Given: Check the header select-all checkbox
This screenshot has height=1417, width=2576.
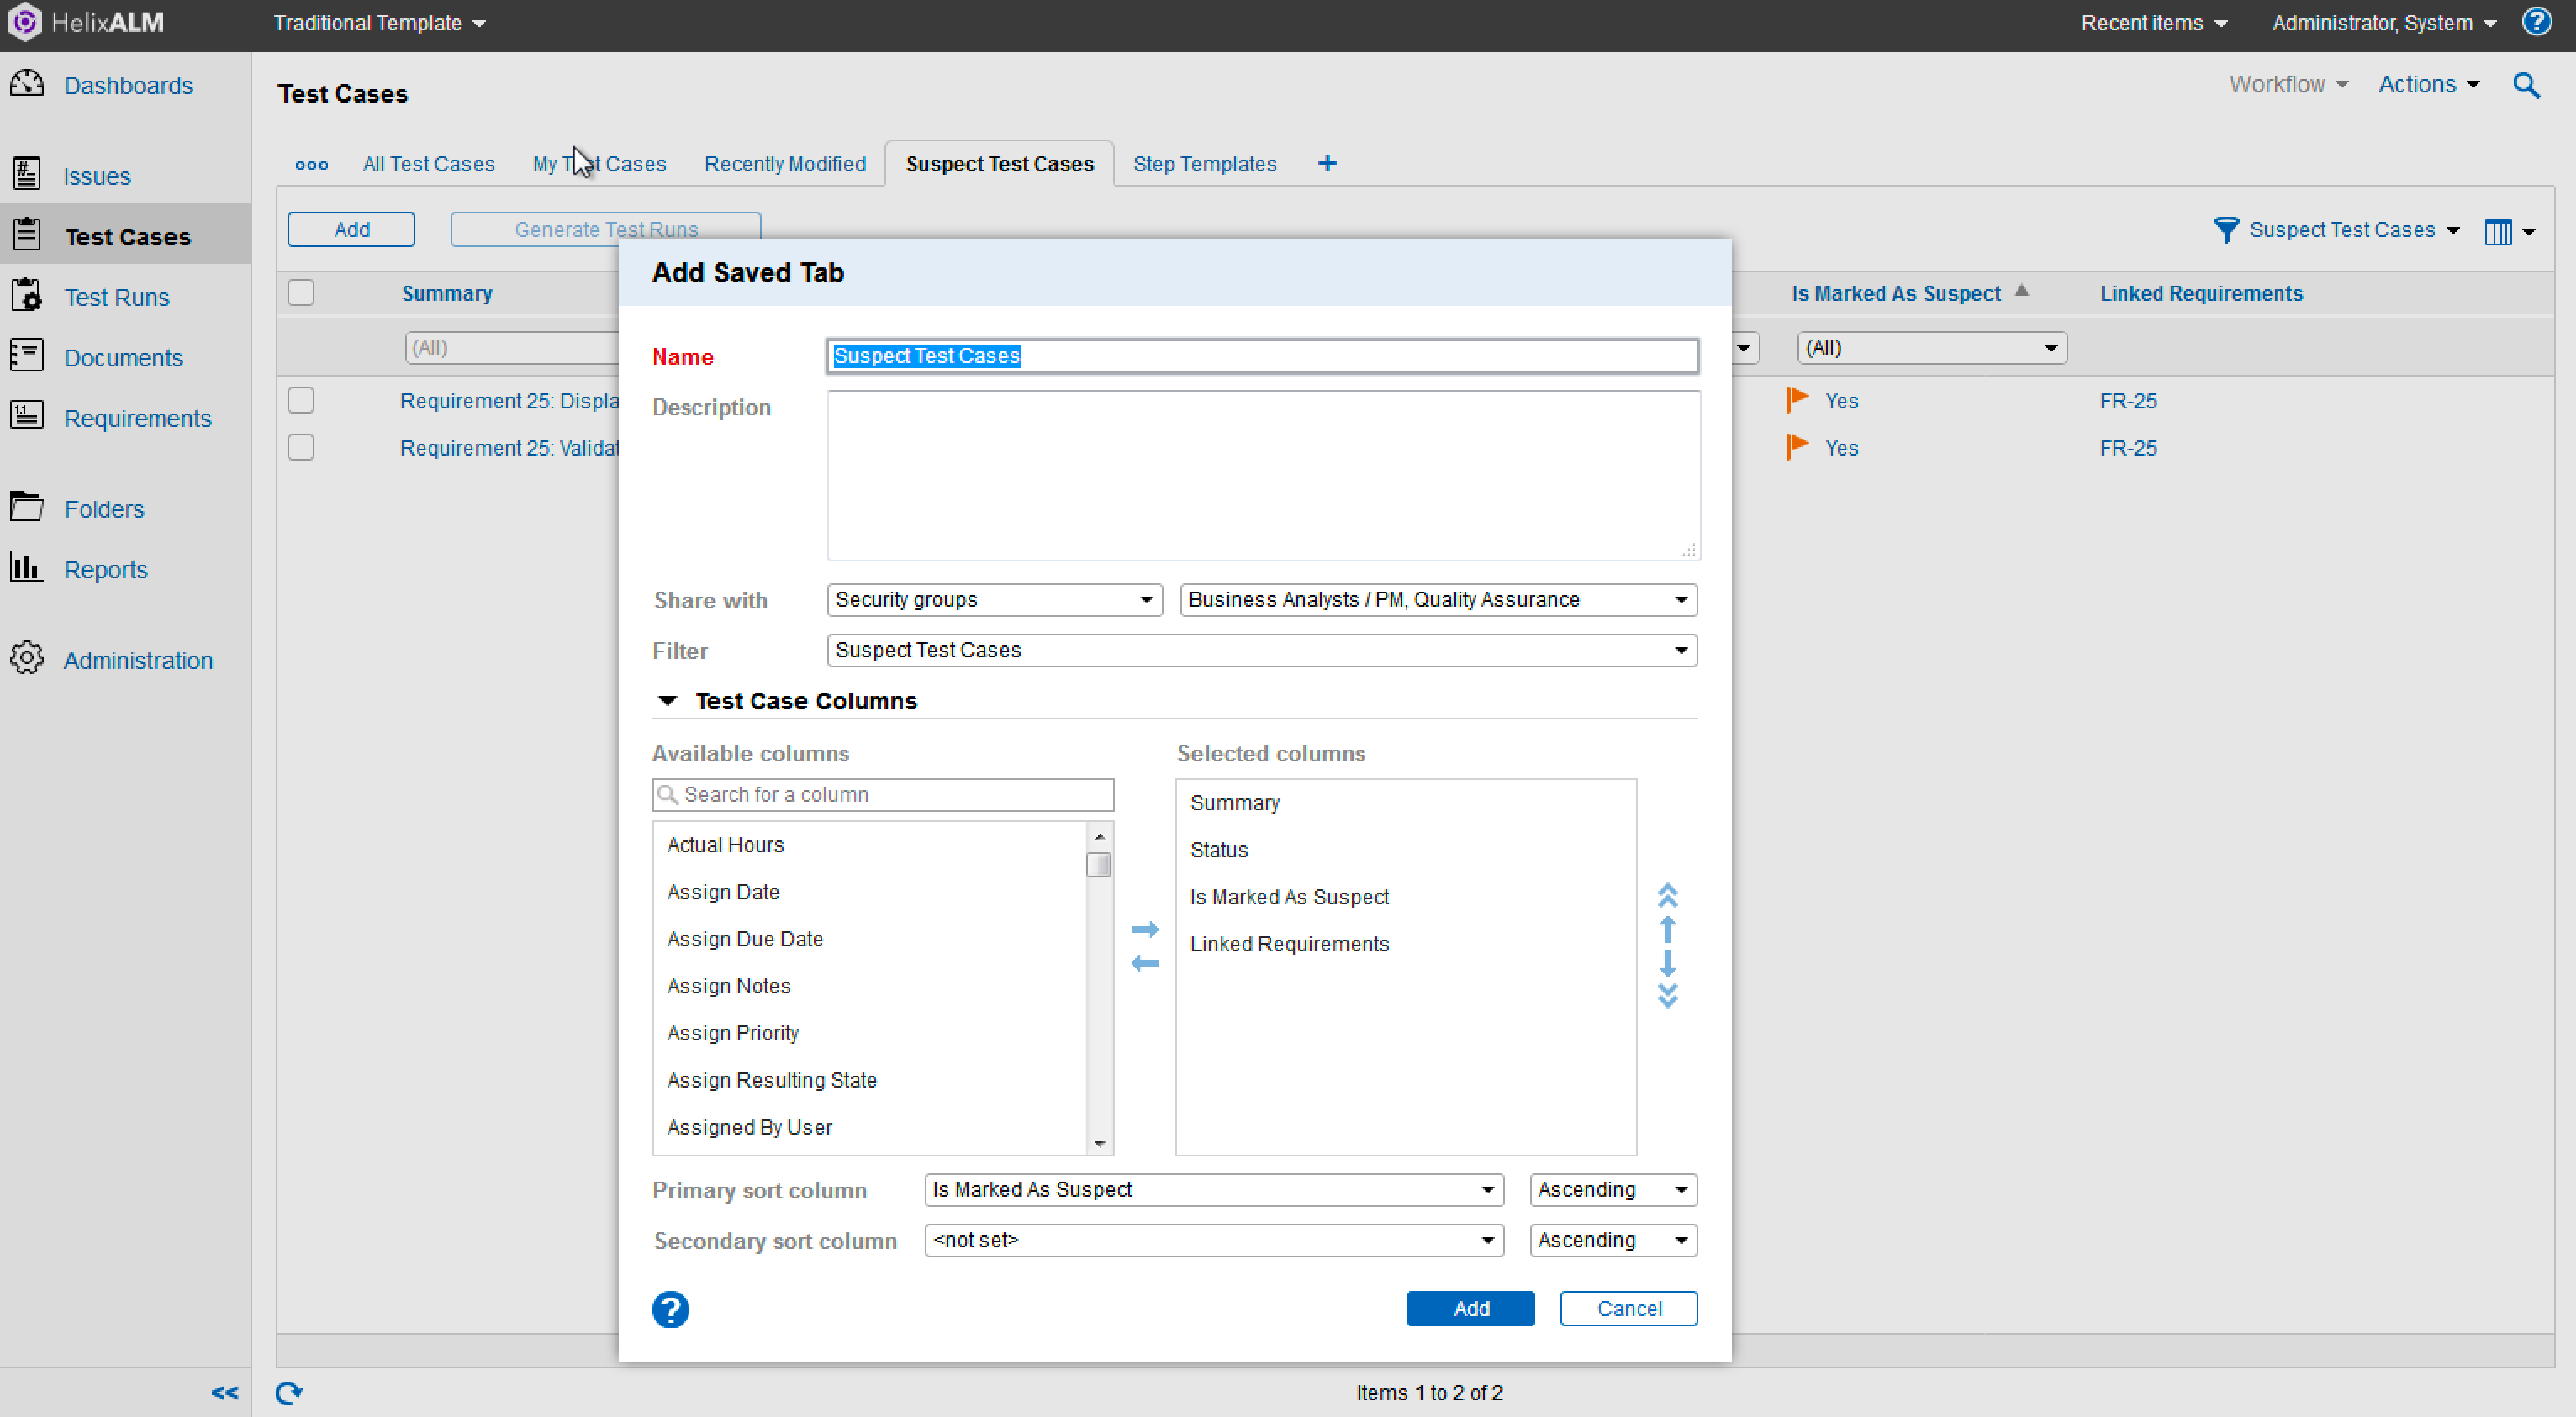Looking at the screenshot, I should coord(300,292).
